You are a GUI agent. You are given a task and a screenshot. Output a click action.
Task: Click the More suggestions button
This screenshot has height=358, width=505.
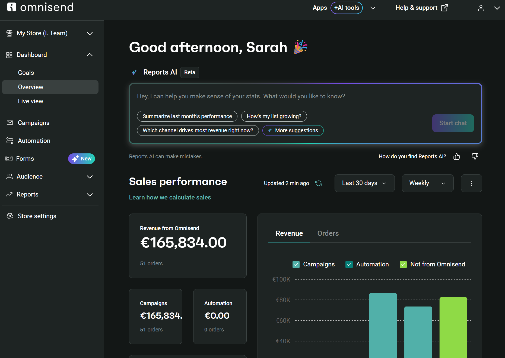tap(293, 130)
